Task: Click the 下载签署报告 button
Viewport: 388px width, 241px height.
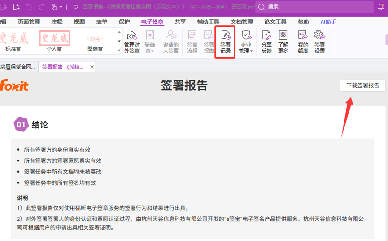Action: tap(362, 85)
